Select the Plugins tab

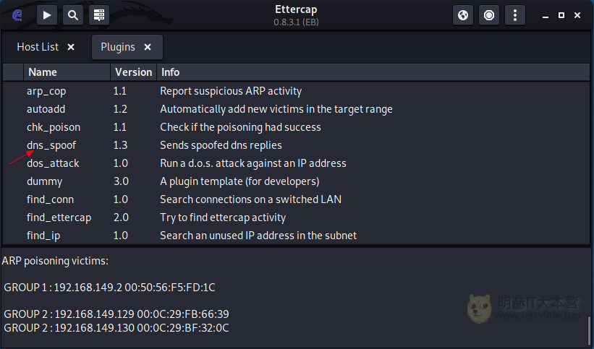[118, 47]
